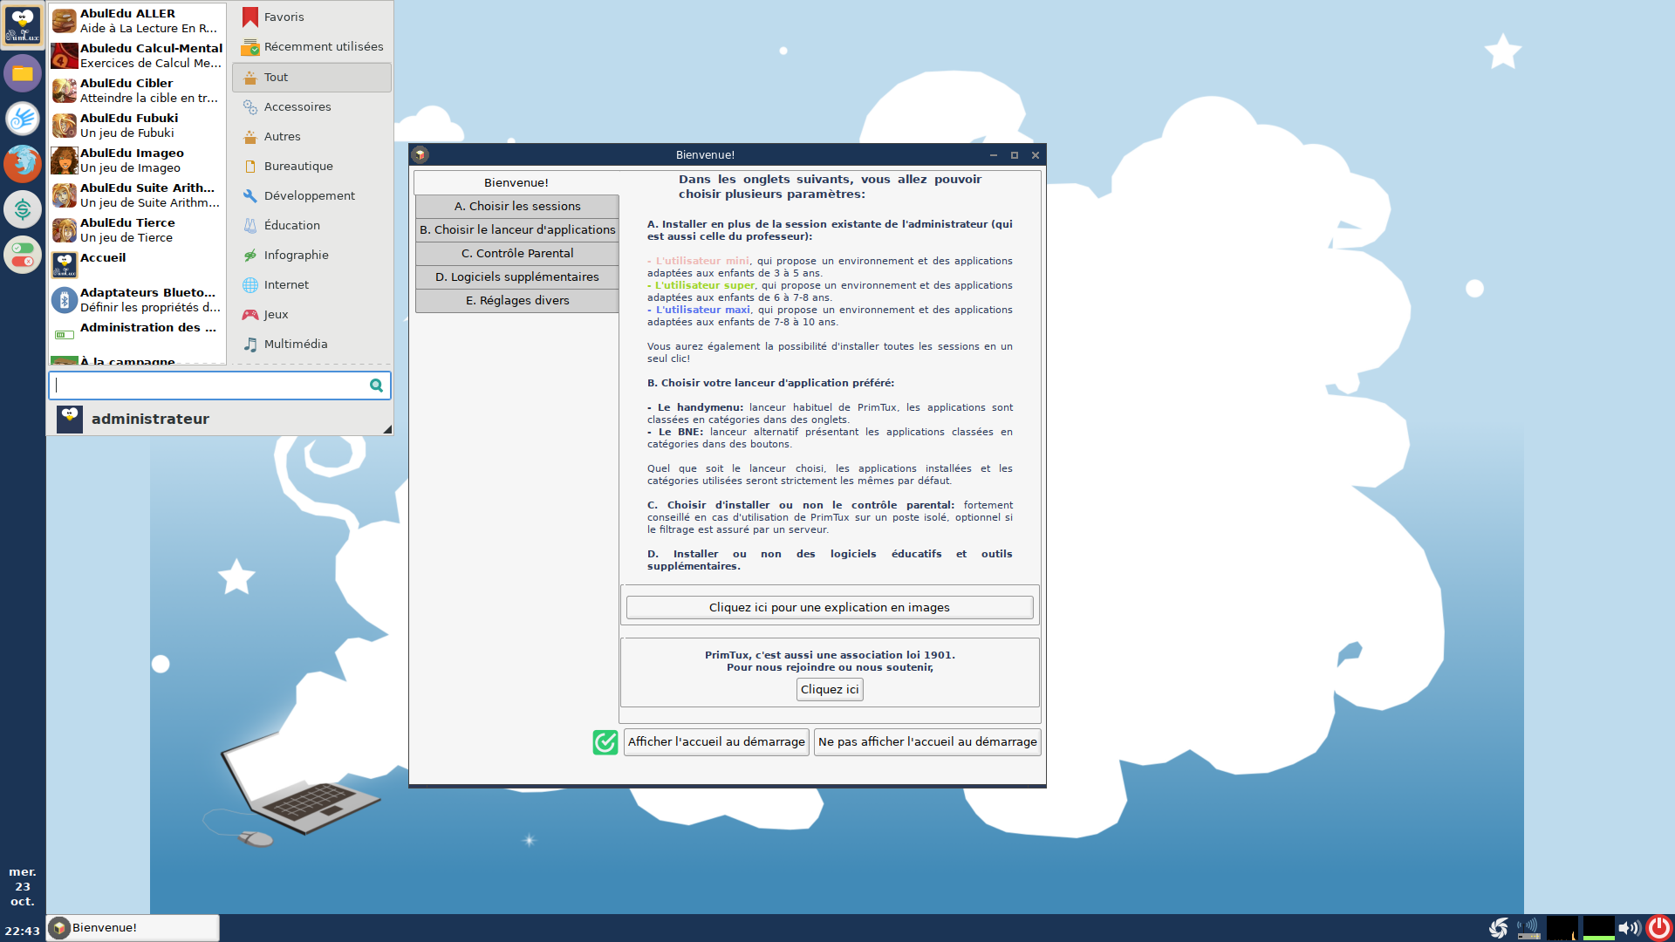Open D. Logiciels supplémentaires tab

(517, 277)
